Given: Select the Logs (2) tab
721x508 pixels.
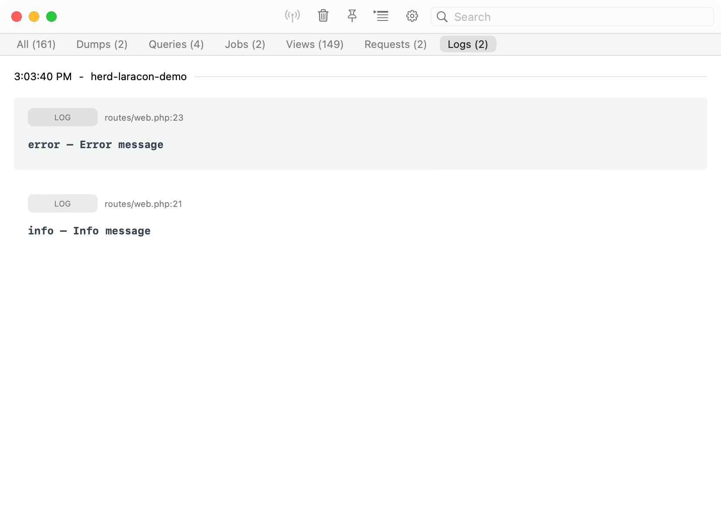Looking at the screenshot, I should coord(468,44).
